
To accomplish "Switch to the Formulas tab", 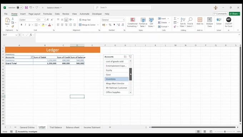I will click(x=48, y=14).
